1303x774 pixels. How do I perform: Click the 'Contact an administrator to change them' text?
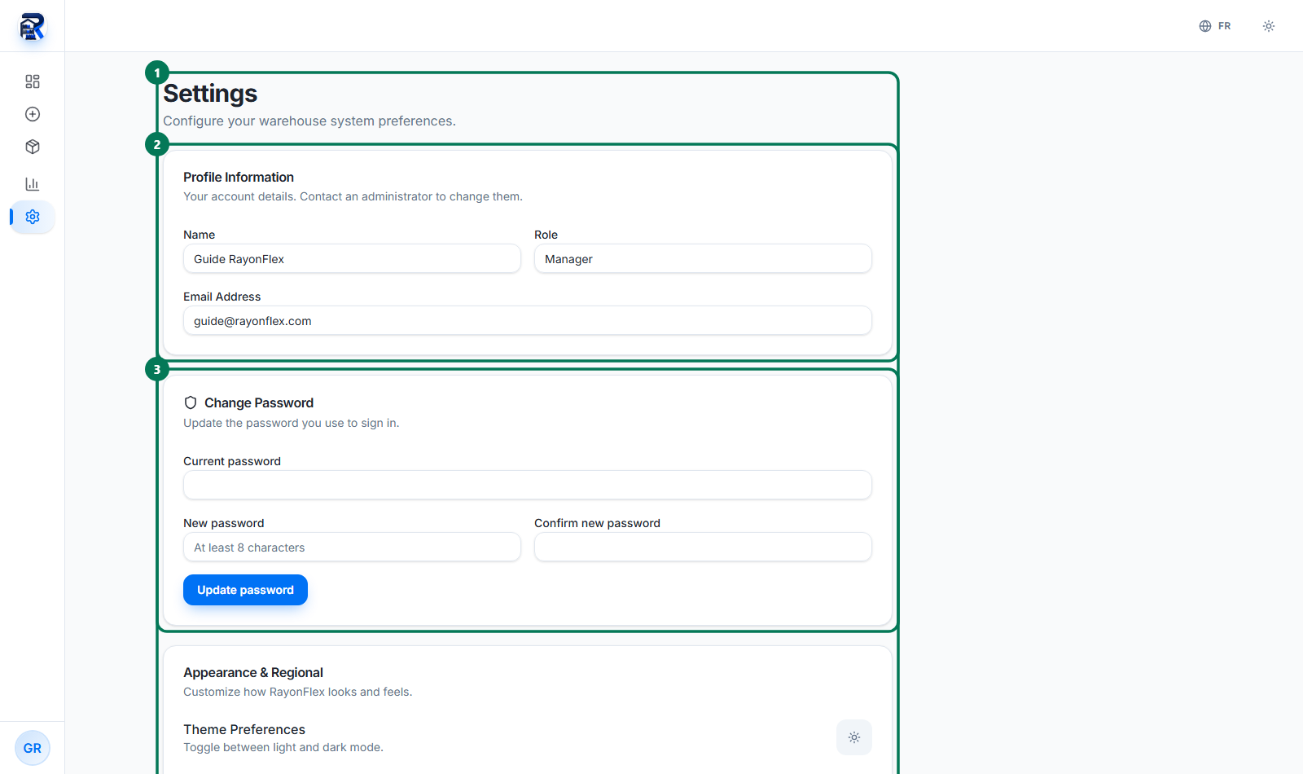click(x=411, y=196)
